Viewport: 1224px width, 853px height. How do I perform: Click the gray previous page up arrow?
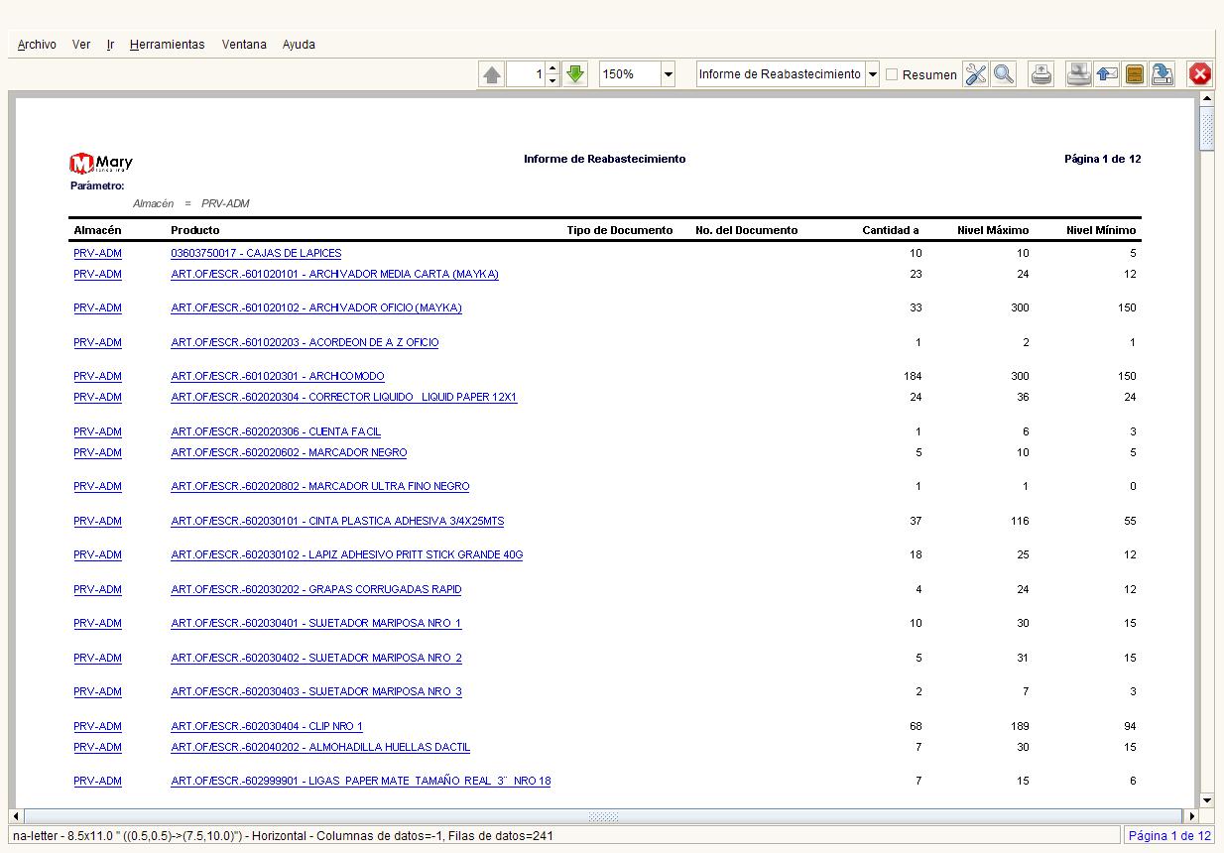pyautogui.click(x=492, y=74)
